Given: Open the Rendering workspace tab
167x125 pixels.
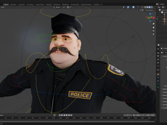Looking at the screenshot, I should pyautogui.click(x=65, y=5).
